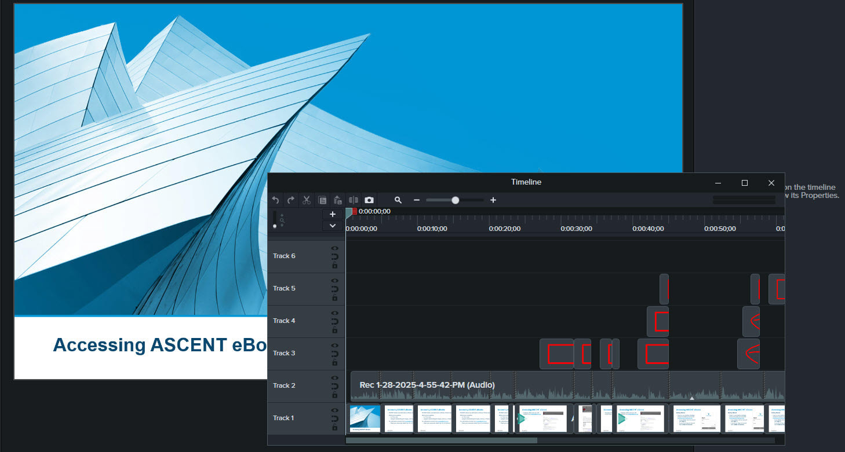Lock Track 4 with its padlock icon
The height and width of the screenshot is (452, 845).
coord(334,330)
